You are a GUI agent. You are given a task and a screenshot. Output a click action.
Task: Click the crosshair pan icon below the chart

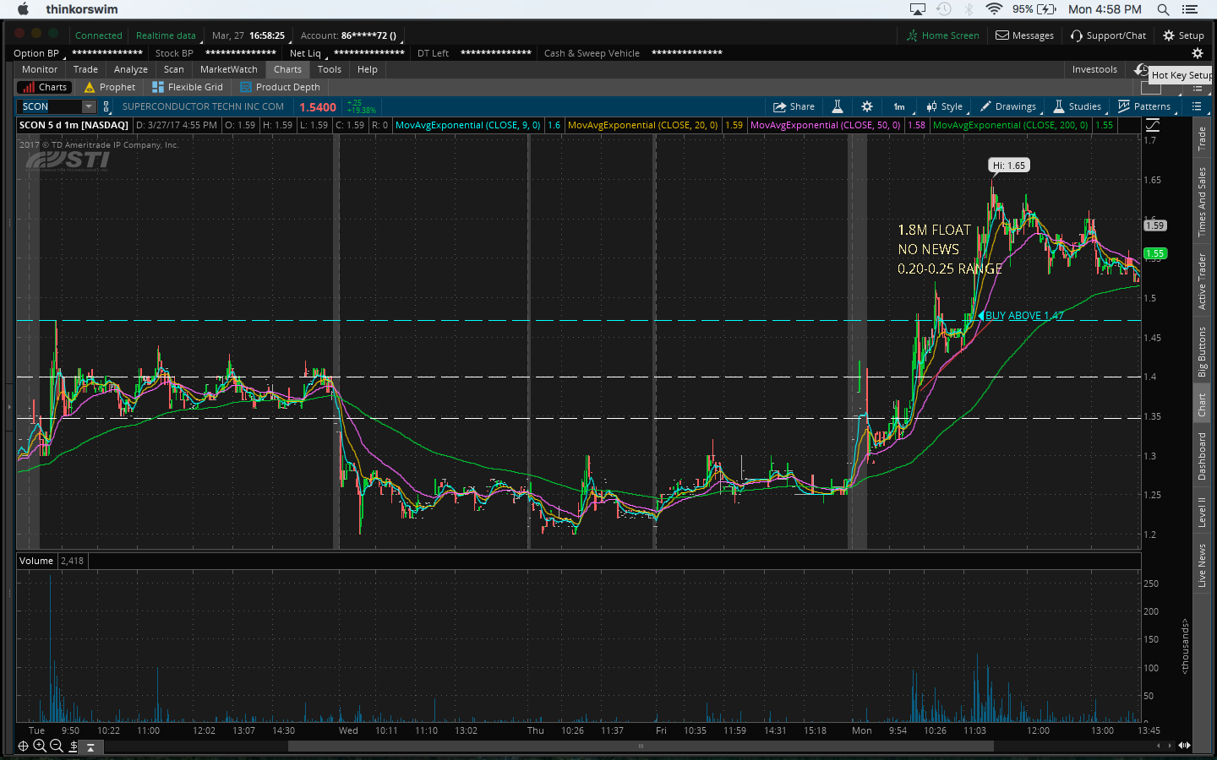pyautogui.click(x=23, y=746)
